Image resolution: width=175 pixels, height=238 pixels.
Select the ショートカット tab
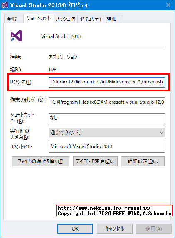(x=39, y=18)
